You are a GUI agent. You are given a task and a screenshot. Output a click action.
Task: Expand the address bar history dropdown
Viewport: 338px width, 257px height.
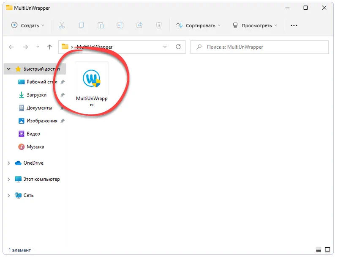pyautogui.click(x=165, y=47)
